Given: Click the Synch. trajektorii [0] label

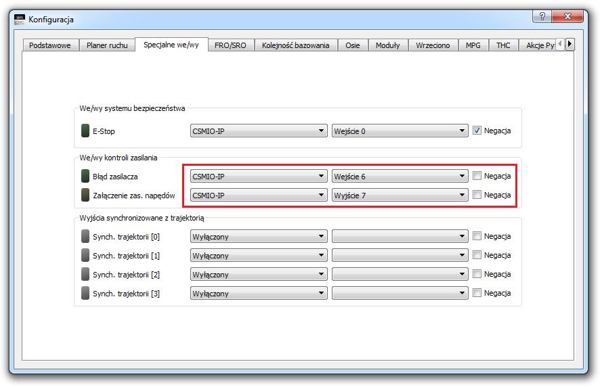Looking at the screenshot, I should click(126, 237).
